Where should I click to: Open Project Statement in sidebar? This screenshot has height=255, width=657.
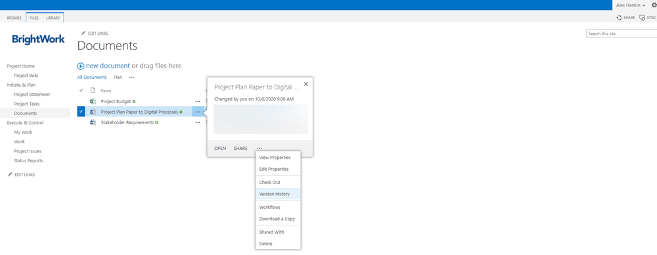pos(32,95)
